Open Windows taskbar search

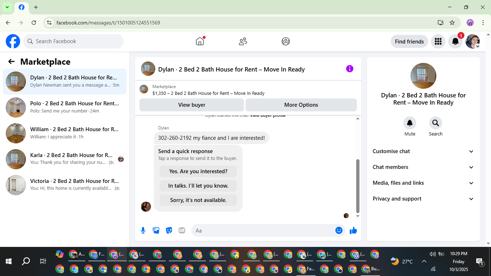[26, 261]
